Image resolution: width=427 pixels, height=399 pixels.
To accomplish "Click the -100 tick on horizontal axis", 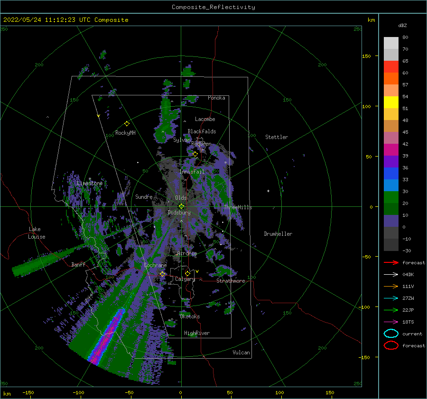I will click(x=78, y=392).
